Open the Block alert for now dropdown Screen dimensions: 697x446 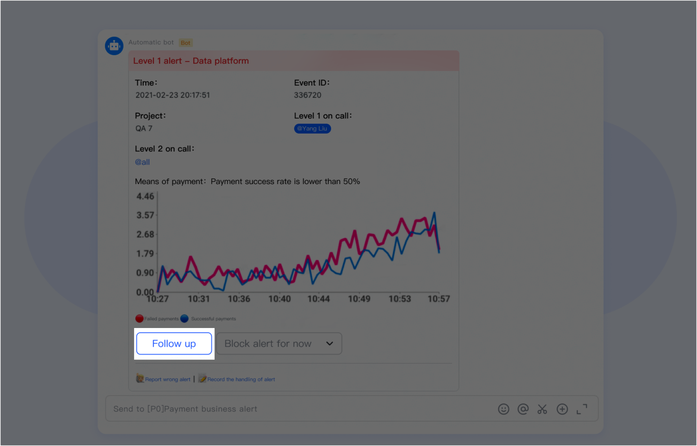(x=279, y=343)
